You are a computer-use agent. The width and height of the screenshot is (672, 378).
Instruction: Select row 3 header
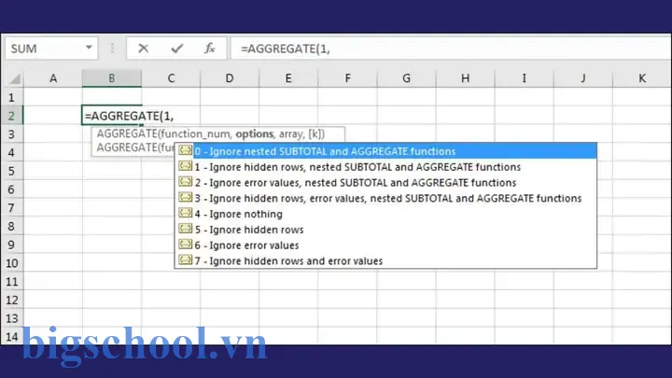coord(12,134)
